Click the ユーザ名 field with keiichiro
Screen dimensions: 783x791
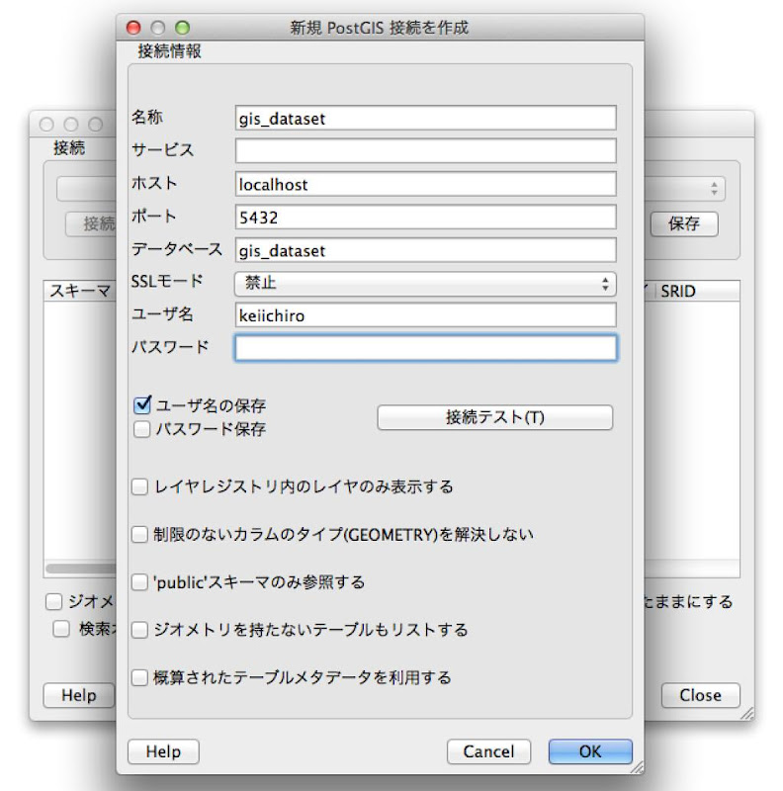point(425,315)
